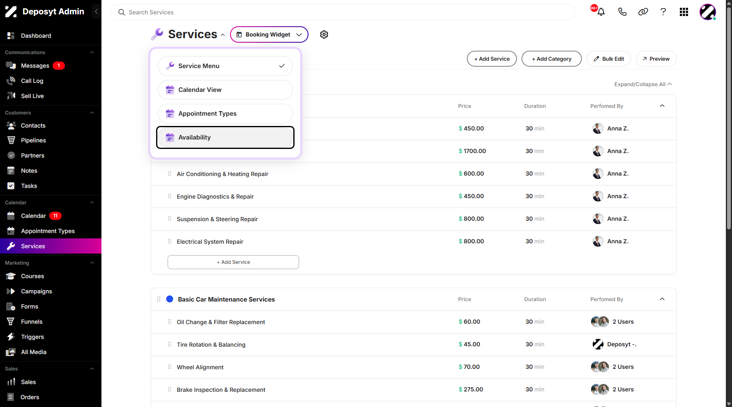Open the apps grid icon
732x407 pixels.
point(684,12)
